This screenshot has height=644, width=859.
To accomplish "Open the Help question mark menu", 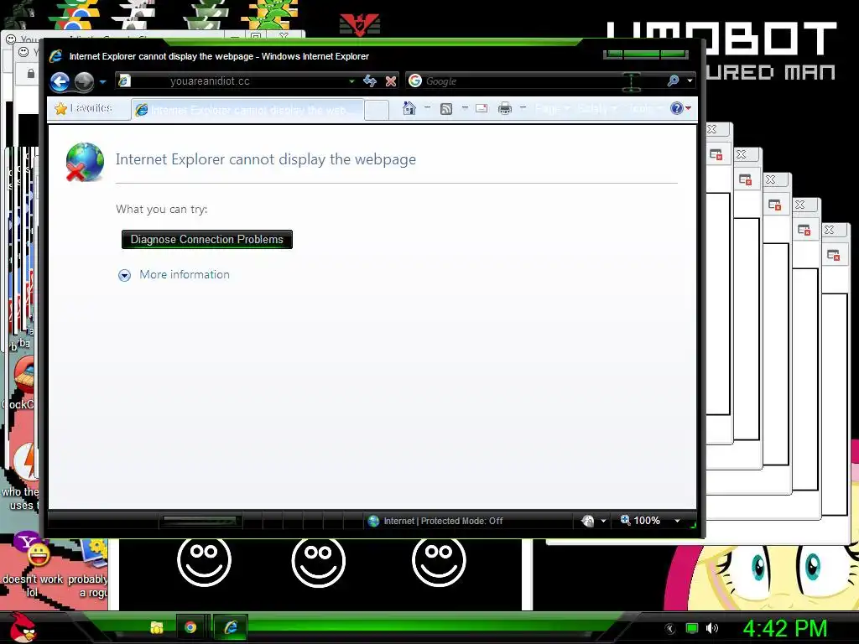I will (680, 108).
